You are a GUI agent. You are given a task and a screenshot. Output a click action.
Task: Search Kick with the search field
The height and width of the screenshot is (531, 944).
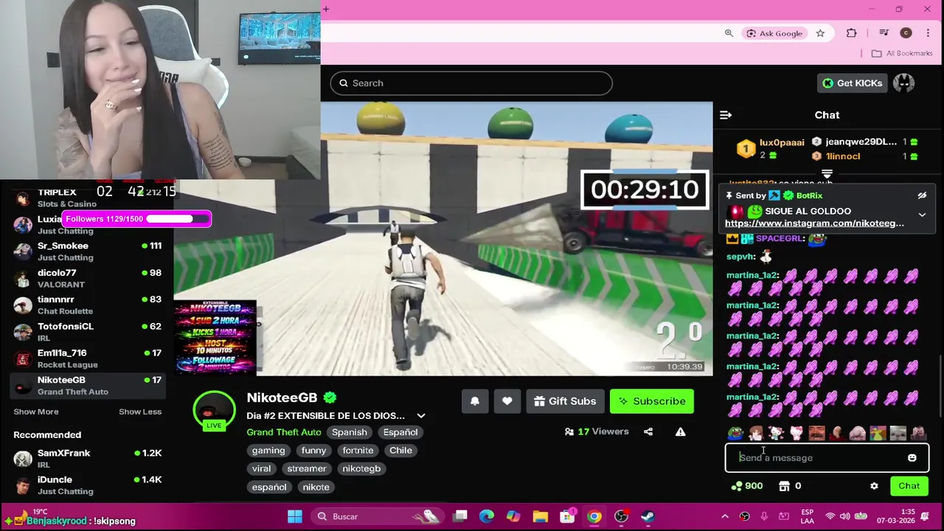pyautogui.click(x=471, y=83)
